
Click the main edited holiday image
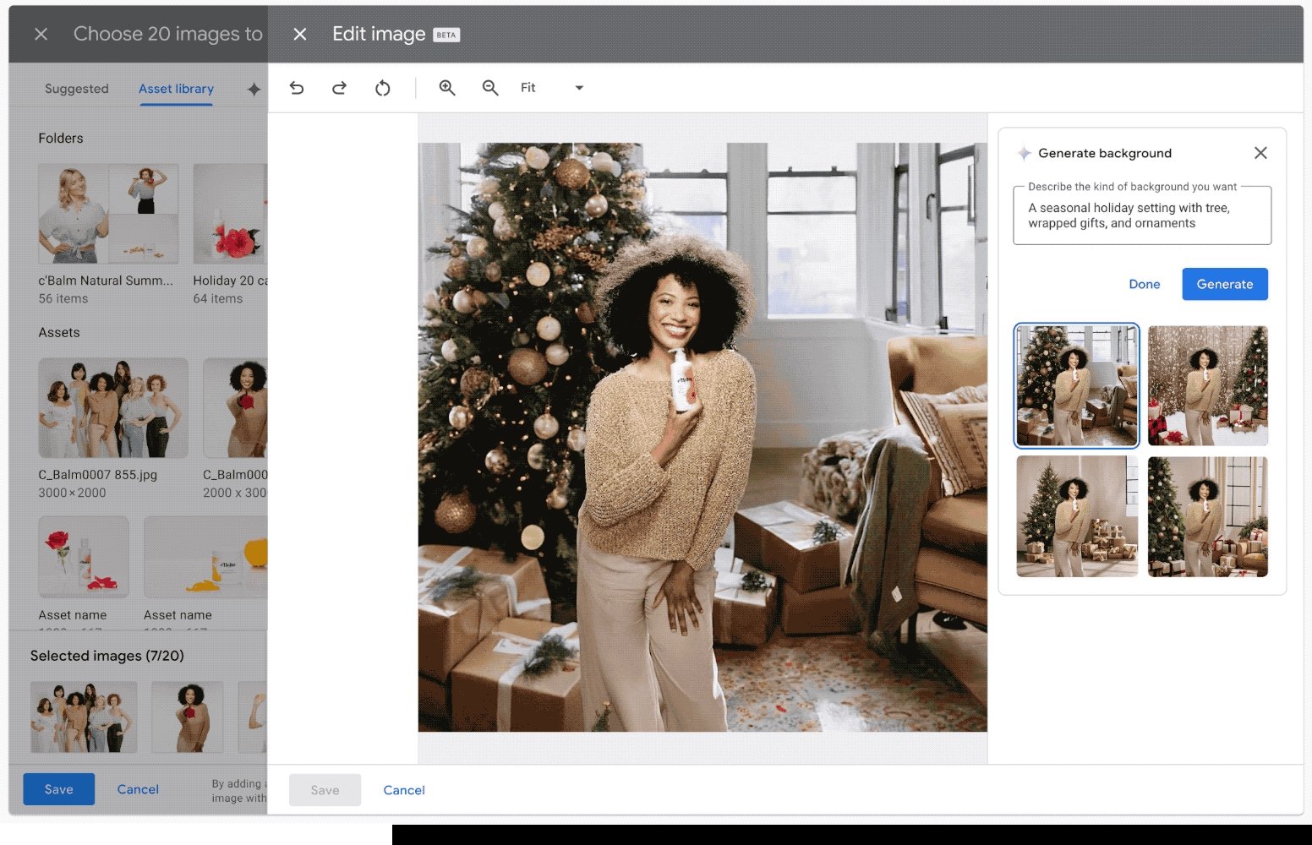point(702,437)
